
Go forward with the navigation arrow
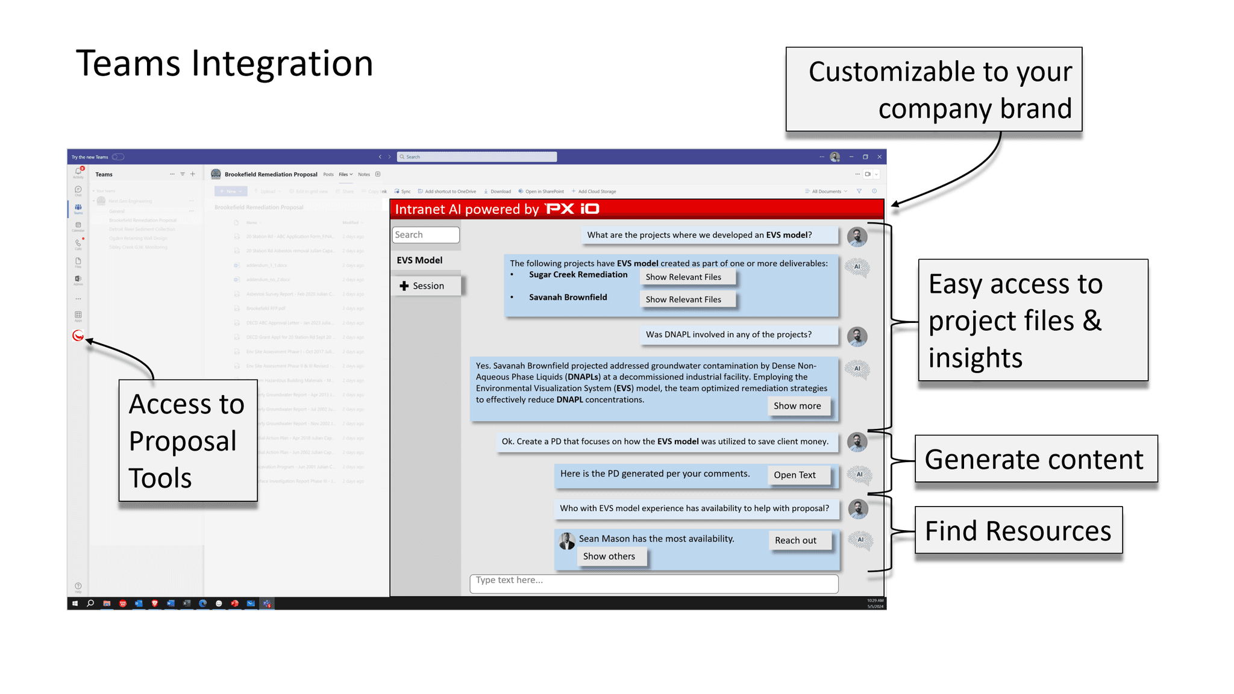(389, 157)
